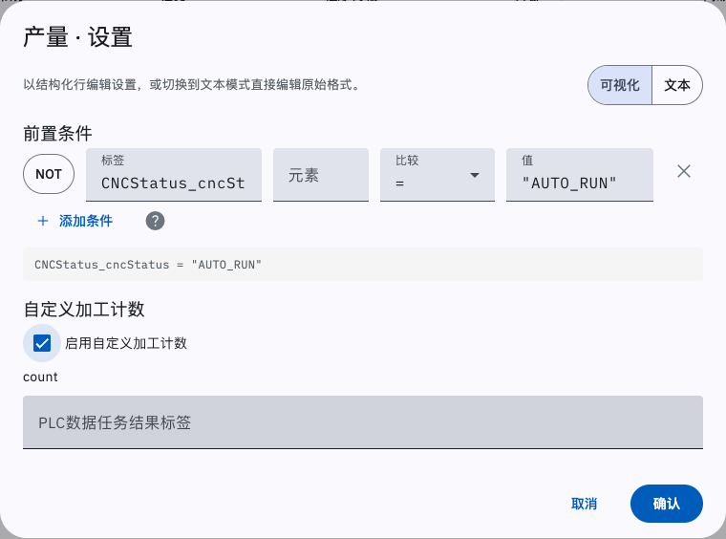Image resolution: width=726 pixels, height=539 pixels.
Task: Click the 前置条件 section heading
Action: 58,134
